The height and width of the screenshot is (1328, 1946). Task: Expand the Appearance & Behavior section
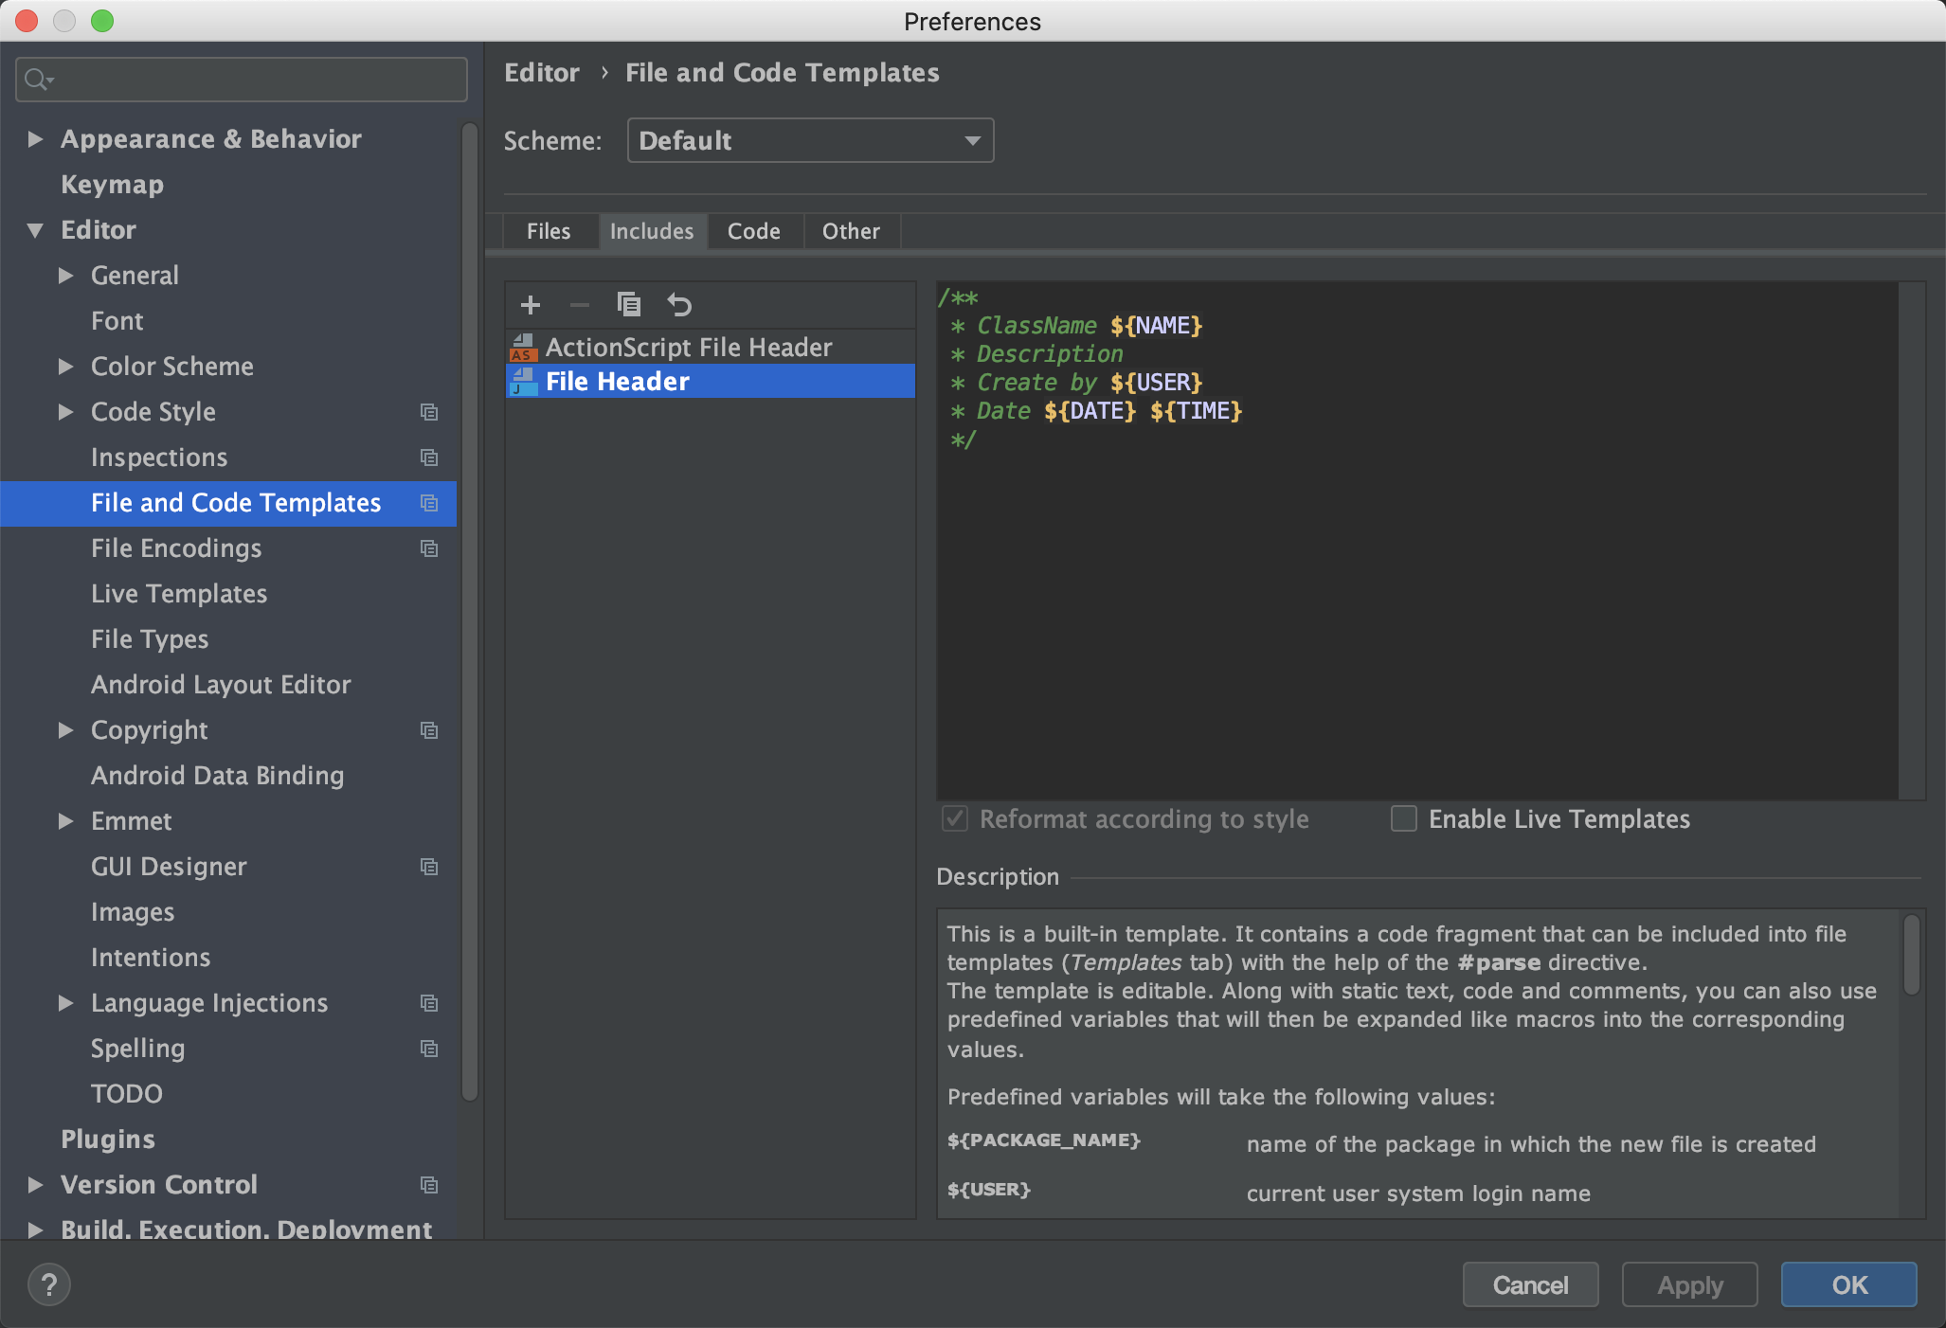[x=35, y=139]
